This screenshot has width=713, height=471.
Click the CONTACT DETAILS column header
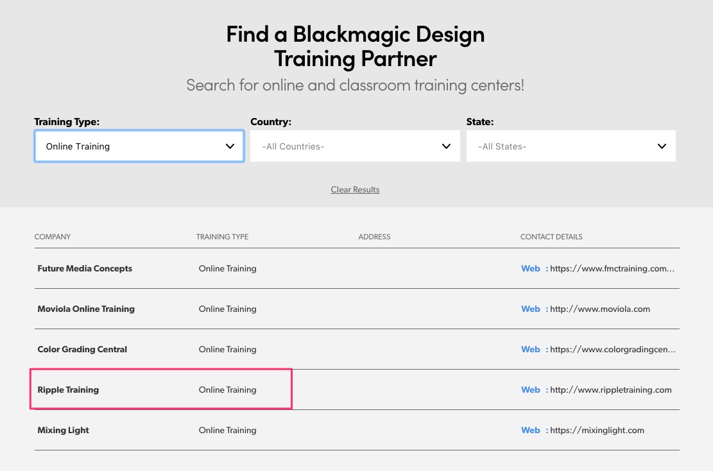pos(551,237)
